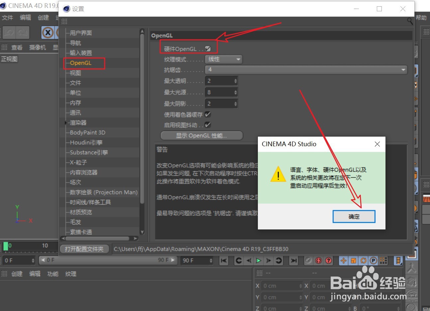Expand the 渲染器 tree item
The image size is (430, 311).
click(65, 123)
